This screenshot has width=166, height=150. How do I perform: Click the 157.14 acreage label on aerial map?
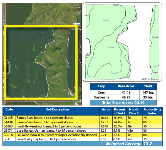click(40, 63)
